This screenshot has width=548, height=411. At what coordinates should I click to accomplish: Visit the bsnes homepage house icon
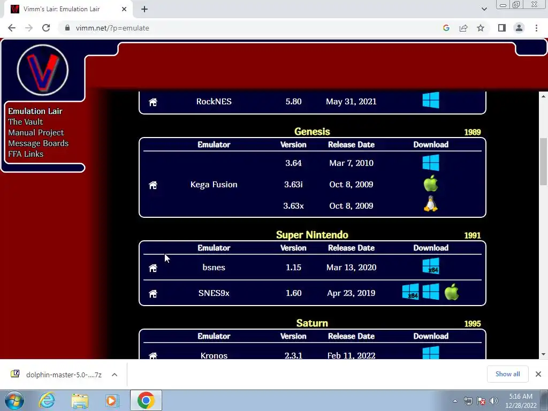coord(153,268)
